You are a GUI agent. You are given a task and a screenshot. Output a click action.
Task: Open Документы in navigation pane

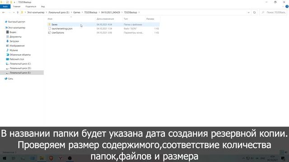click(15, 37)
